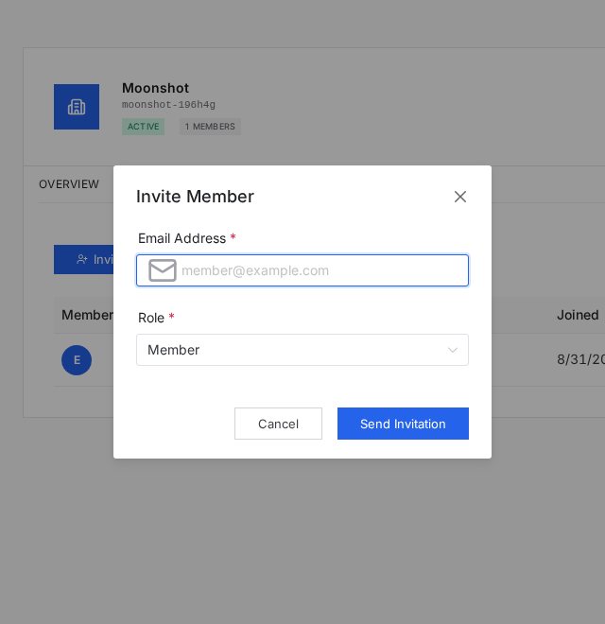This screenshot has height=624, width=605.
Task: Click Send Invitation button
Action: 403,424
